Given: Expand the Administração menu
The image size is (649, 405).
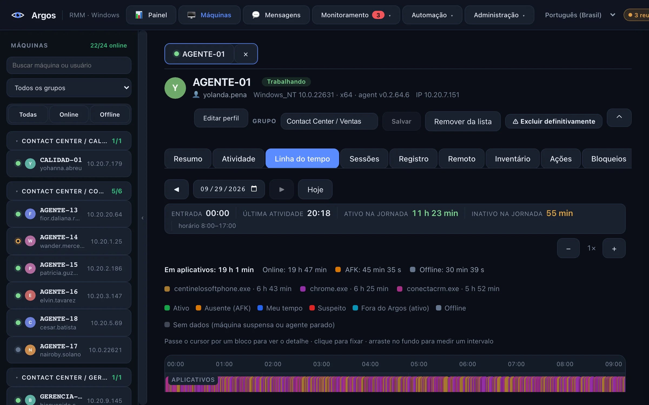Looking at the screenshot, I should point(499,15).
